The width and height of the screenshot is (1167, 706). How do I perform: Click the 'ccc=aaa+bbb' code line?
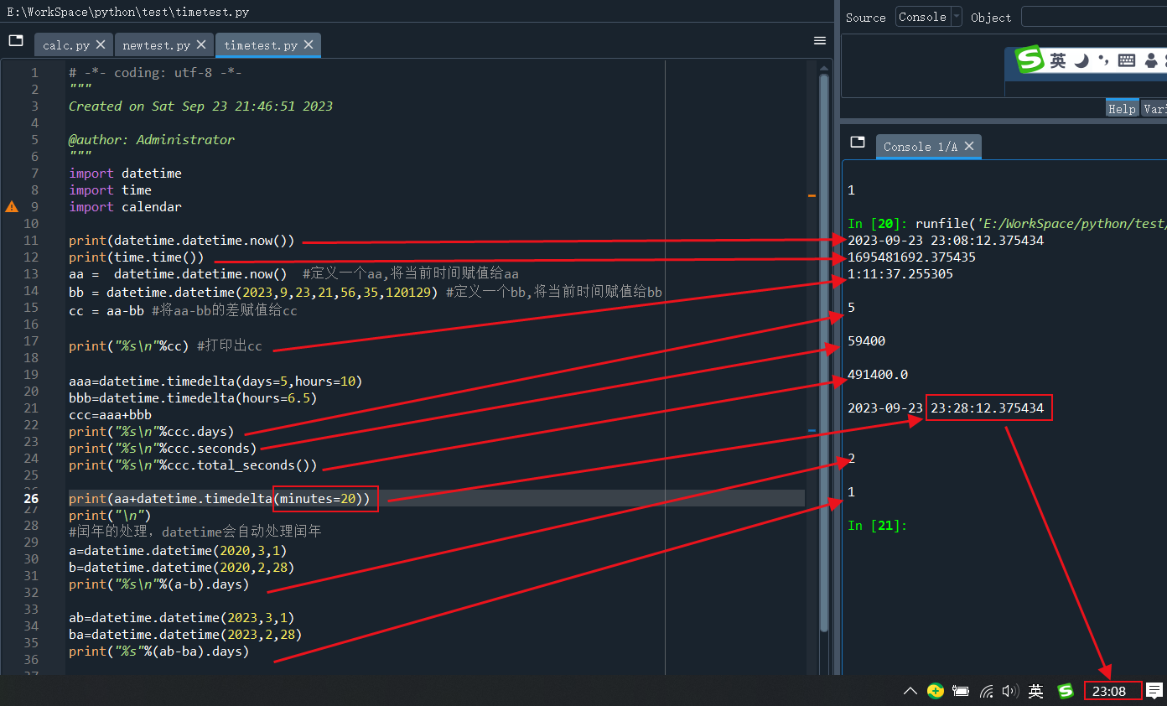(x=110, y=414)
